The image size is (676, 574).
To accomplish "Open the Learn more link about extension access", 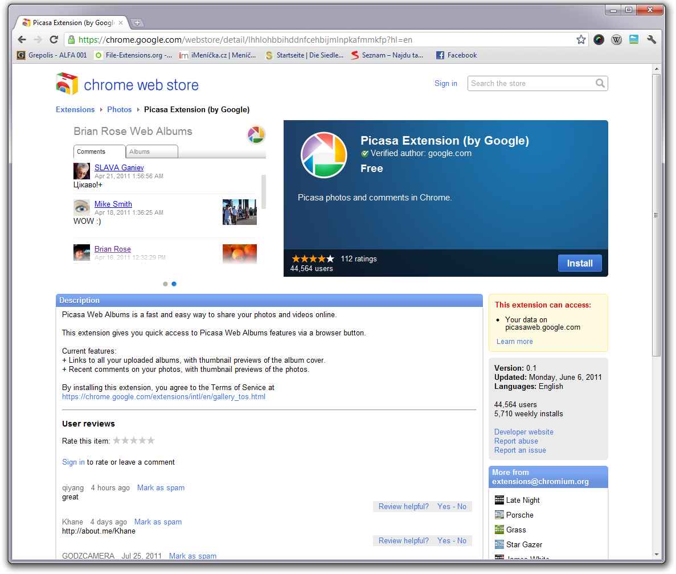I will [514, 341].
